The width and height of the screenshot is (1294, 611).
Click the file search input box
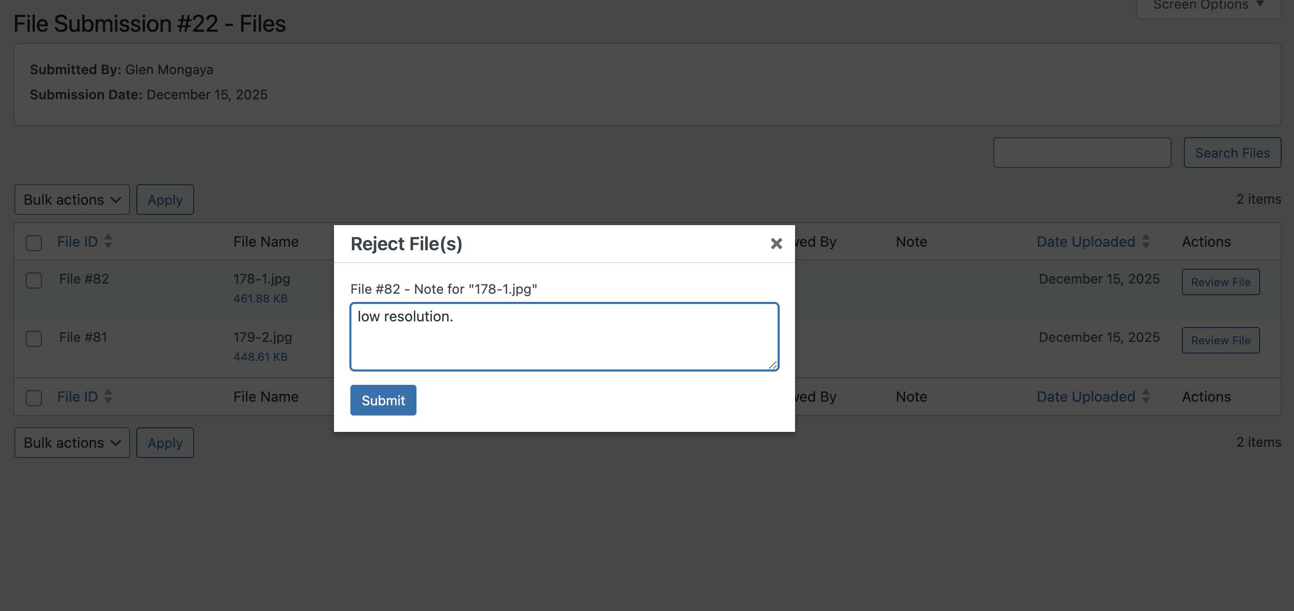[x=1081, y=152]
